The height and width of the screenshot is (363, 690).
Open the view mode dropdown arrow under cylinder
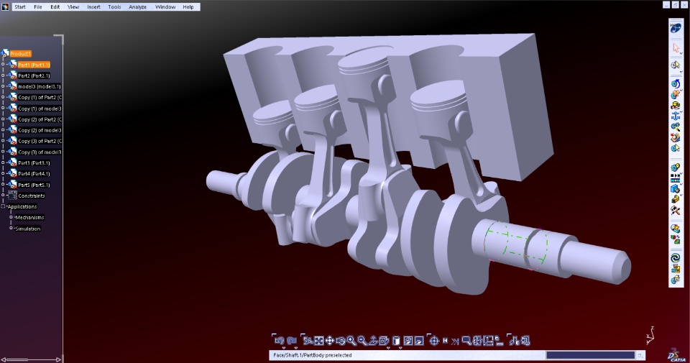coord(400,348)
